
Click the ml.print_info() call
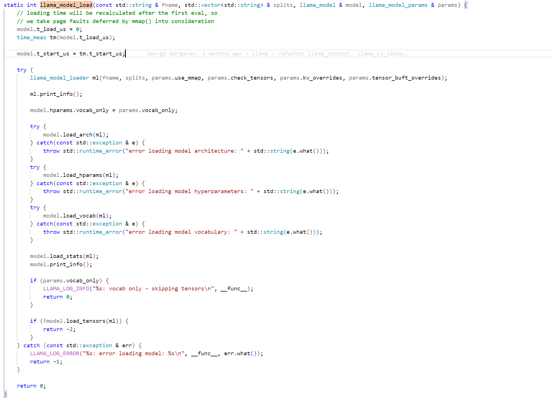[56, 94]
